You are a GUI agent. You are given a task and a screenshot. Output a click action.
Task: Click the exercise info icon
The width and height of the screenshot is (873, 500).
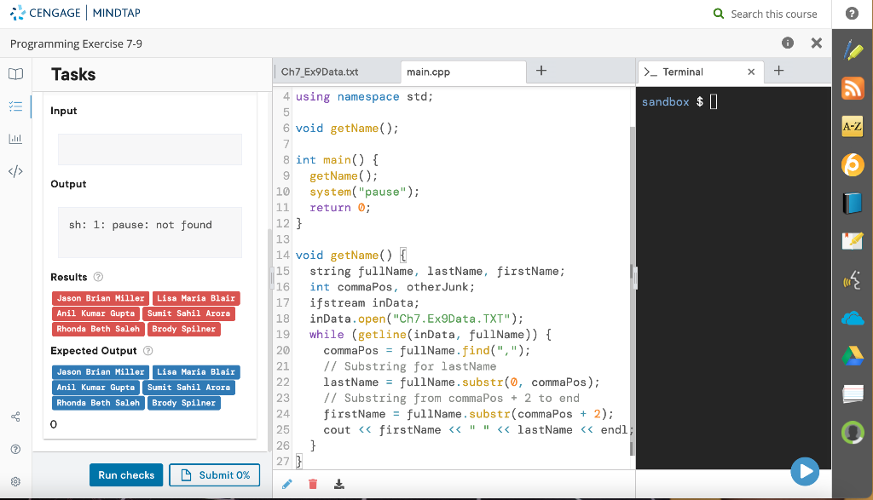click(x=787, y=43)
